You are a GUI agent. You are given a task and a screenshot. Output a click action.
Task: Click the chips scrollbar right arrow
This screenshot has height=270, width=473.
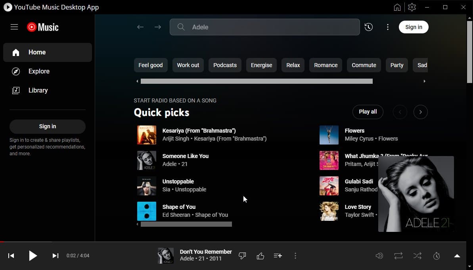tap(425, 81)
